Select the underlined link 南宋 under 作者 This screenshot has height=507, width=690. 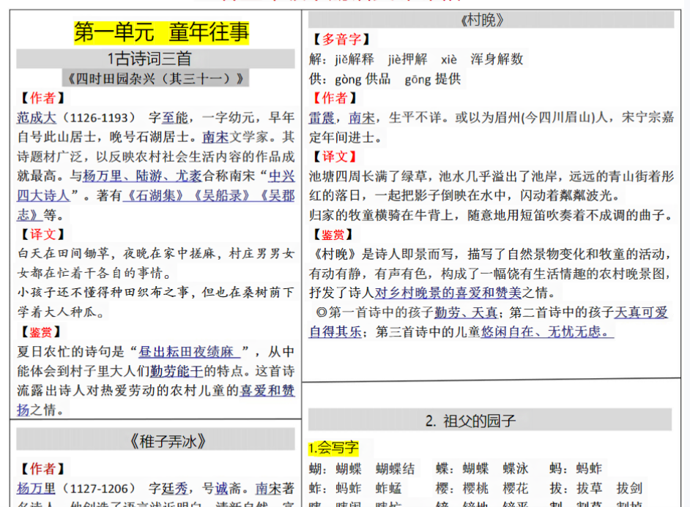214,136
